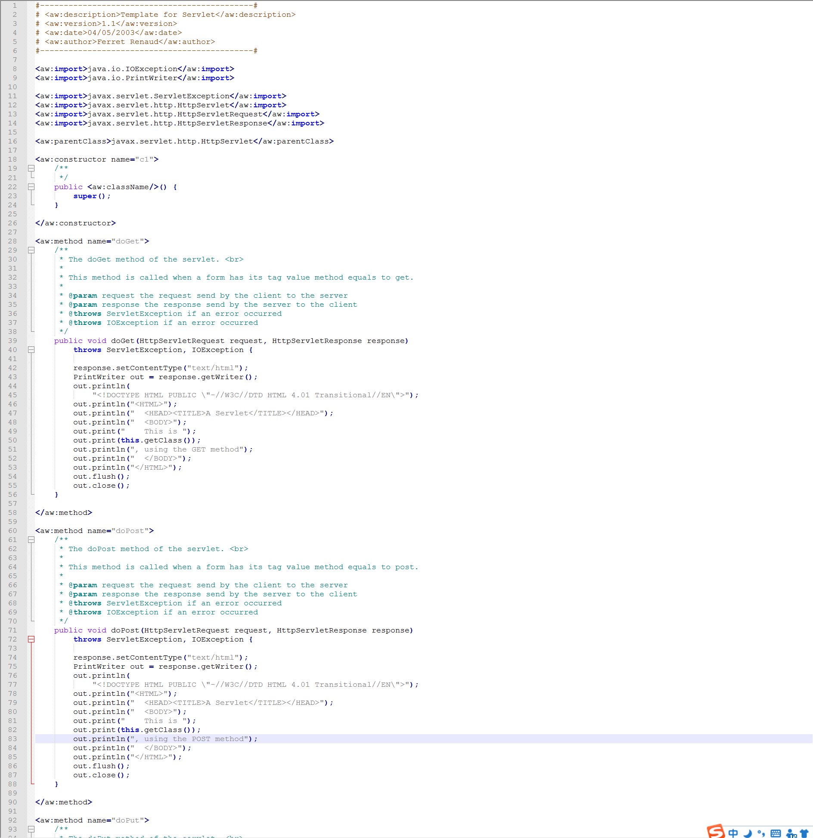Image resolution: width=813 pixels, height=838 pixels.
Task: Click 'response.setContentType' on line 74
Action: pyautogui.click(x=161, y=657)
